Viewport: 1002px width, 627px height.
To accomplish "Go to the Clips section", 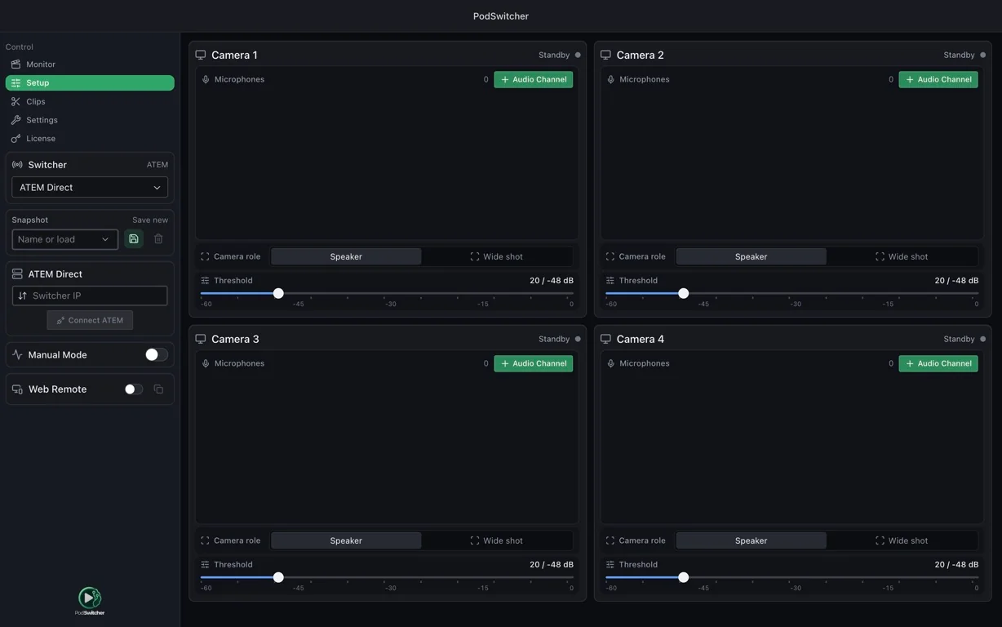I will click(x=90, y=101).
